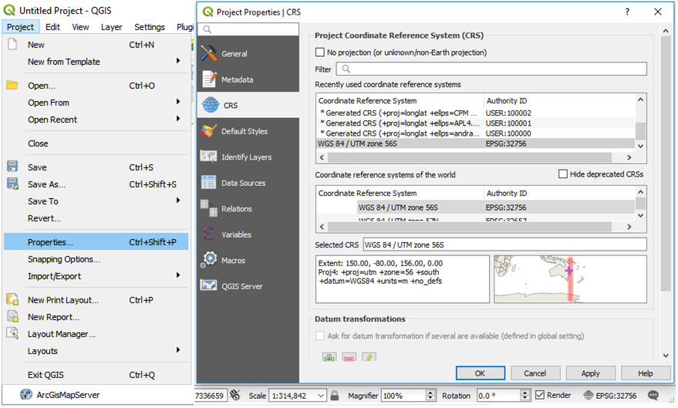Click the CRS Filter input field
The image size is (678, 408).
click(491, 69)
